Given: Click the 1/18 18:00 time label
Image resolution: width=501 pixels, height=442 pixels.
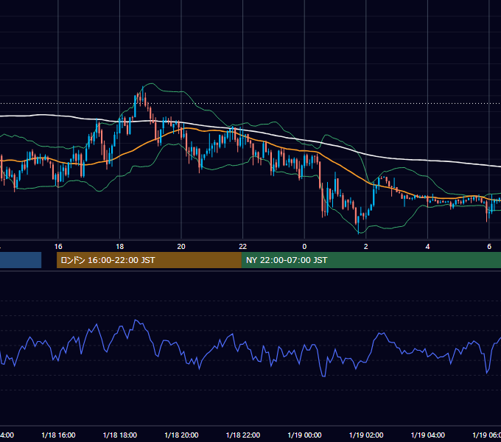Looking at the screenshot, I should pyautogui.click(x=120, y=435).
